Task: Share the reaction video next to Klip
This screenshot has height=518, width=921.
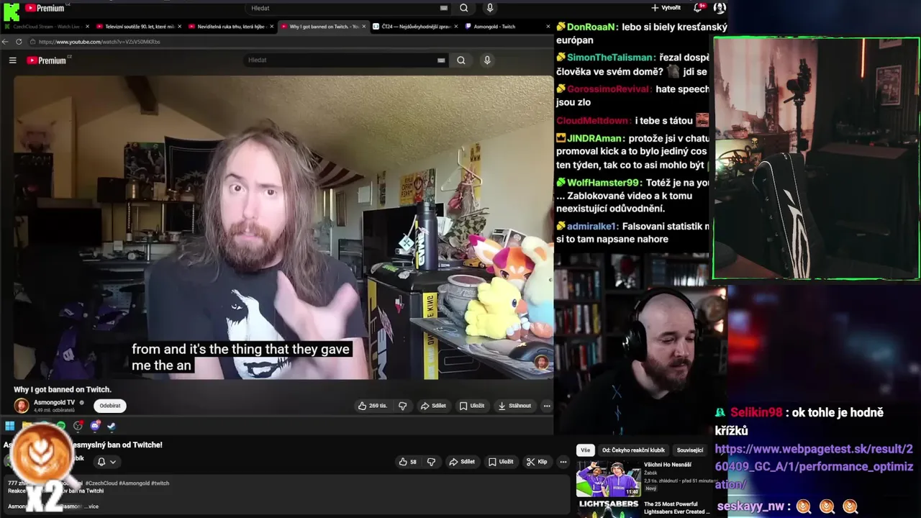Action: [x=462, y=462]
